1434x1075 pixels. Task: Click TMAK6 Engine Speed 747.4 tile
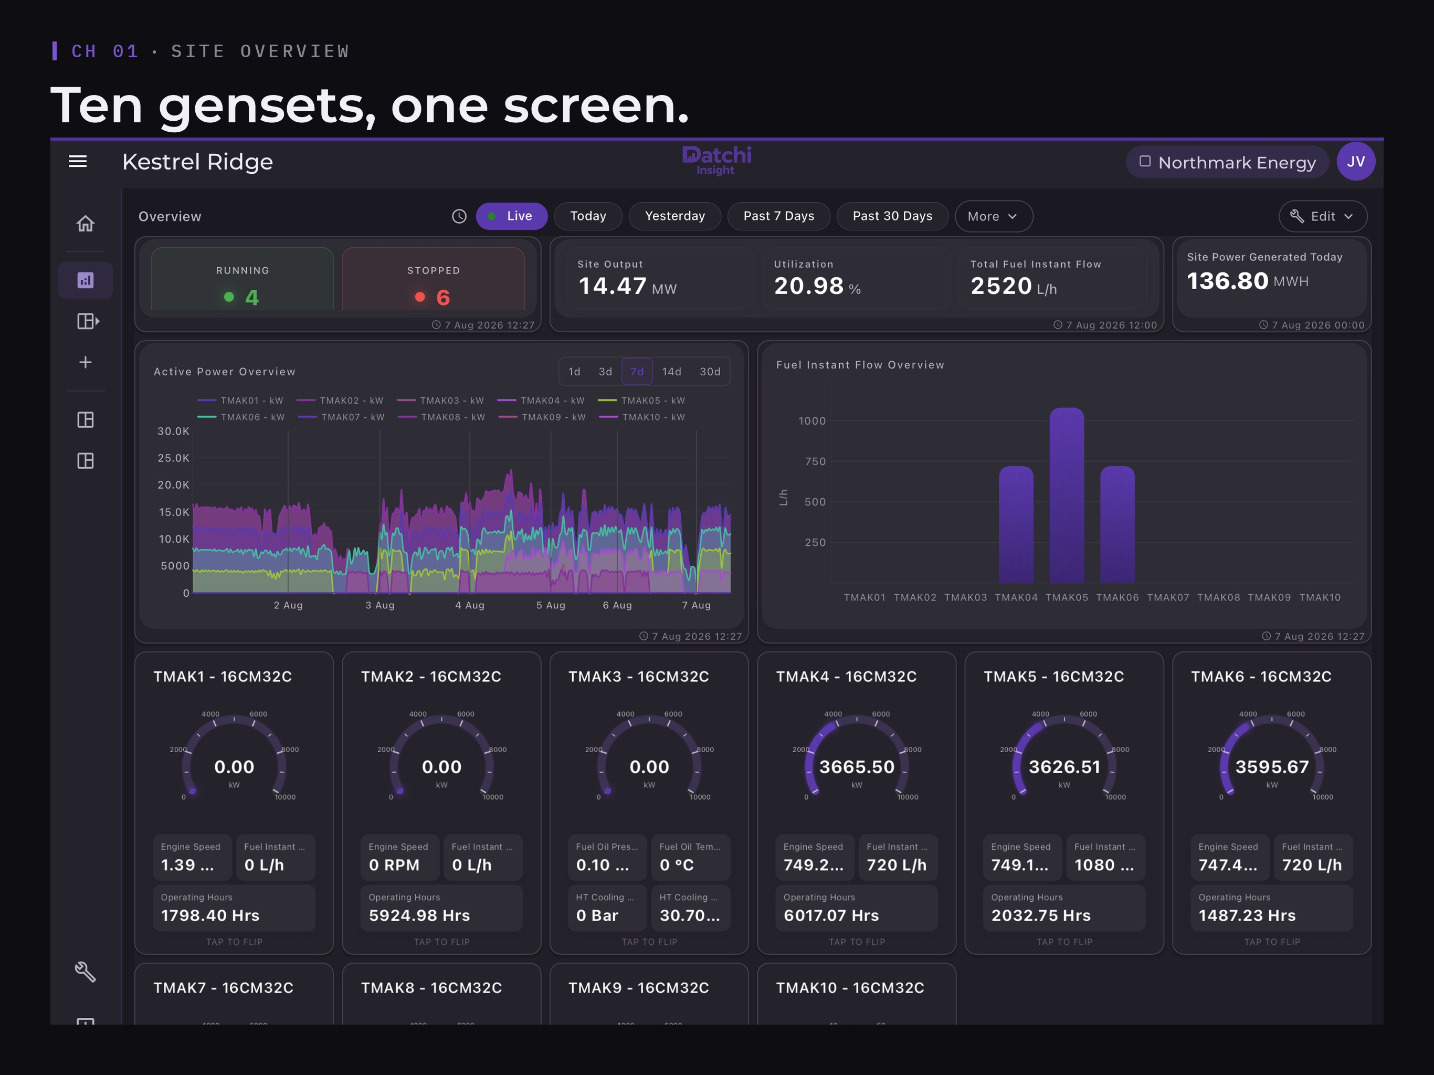coord(1230,857)
